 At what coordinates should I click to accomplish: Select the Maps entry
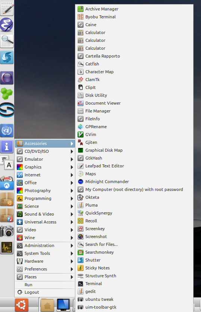point(134,174)
